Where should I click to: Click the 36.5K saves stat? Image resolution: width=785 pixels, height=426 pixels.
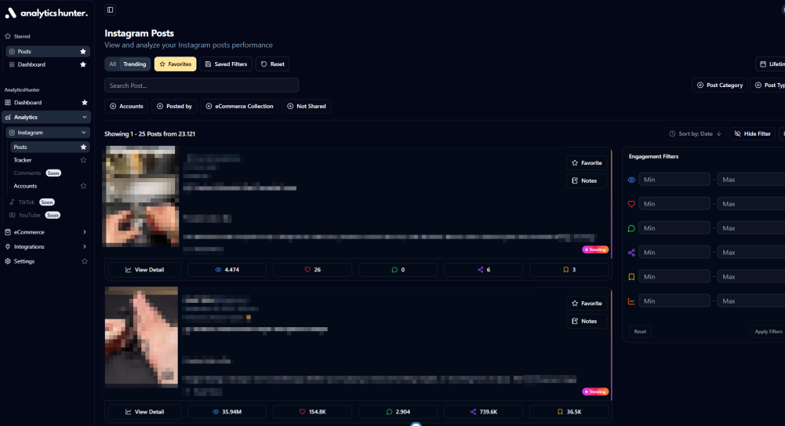[569, 412]
